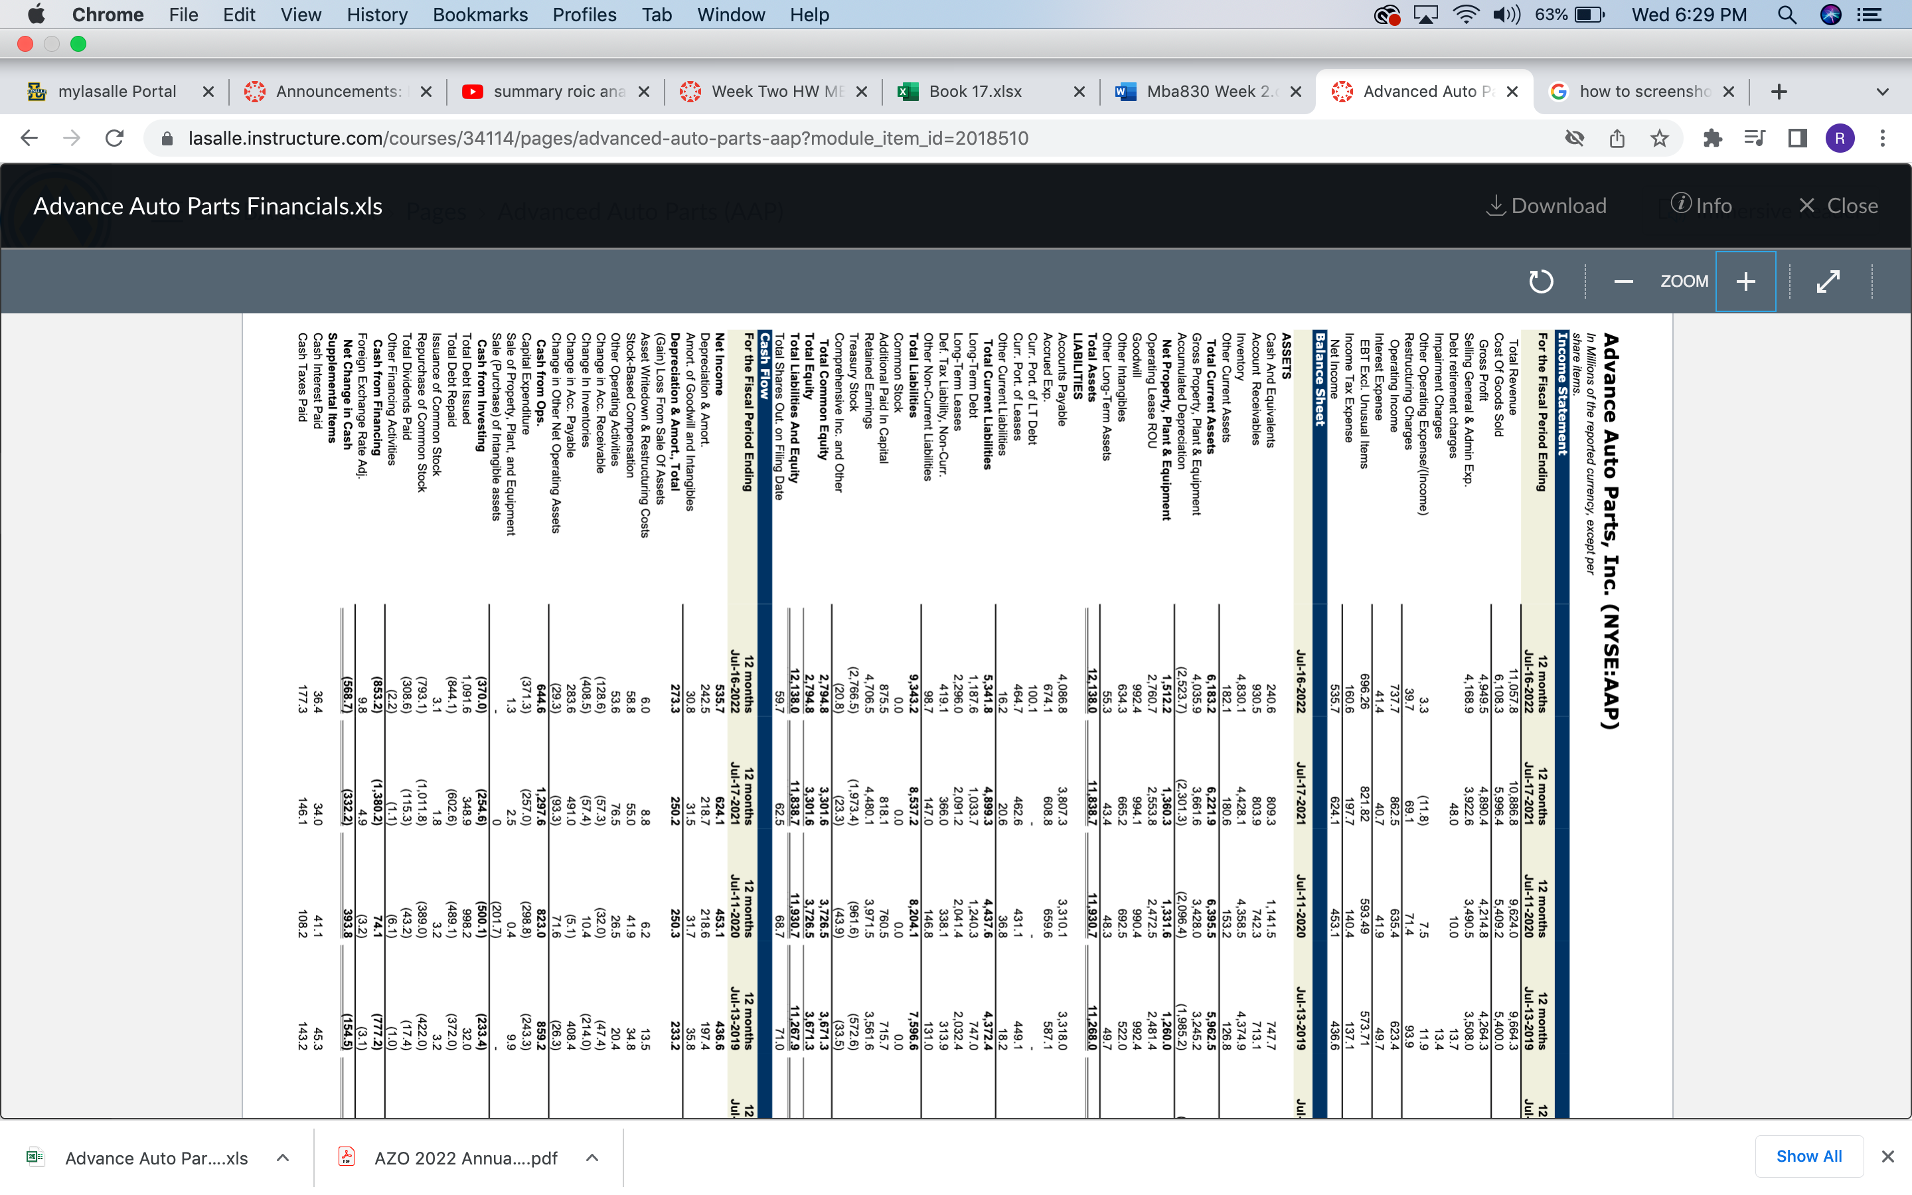Download the Advance Auto Parts Financials file

tap(1546, 206)
